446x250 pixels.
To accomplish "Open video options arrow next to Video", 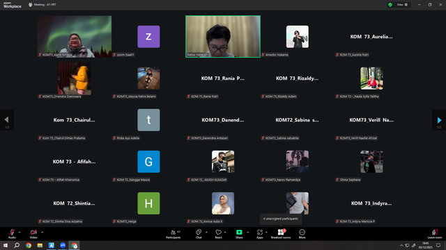I will pos(42,232).
